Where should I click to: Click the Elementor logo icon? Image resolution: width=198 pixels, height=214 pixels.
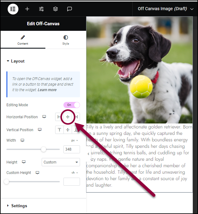tap(13, 9)
